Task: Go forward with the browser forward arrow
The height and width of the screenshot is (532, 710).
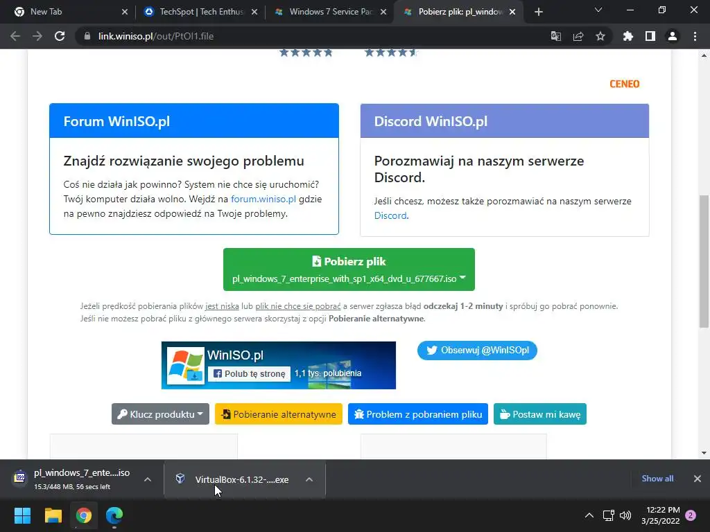Action: pyautogui.click(x=37, y=36)
